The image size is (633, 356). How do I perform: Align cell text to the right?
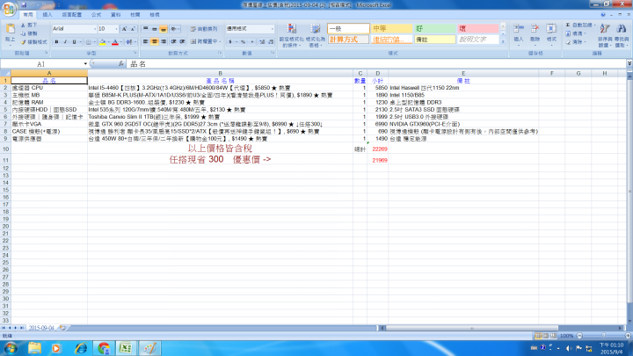tap(164, 41)
